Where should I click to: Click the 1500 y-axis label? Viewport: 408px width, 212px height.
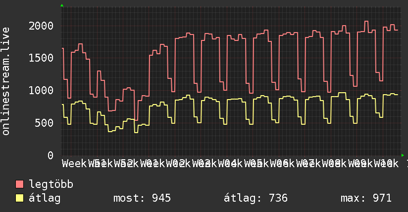tap(41, 58)
